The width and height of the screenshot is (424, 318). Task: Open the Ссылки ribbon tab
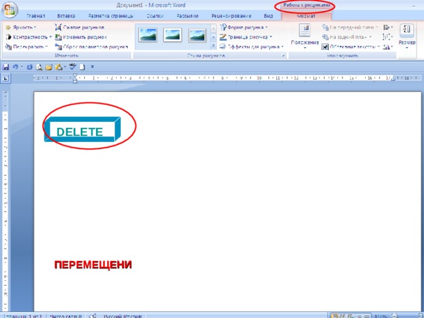[x=155, y=16]
